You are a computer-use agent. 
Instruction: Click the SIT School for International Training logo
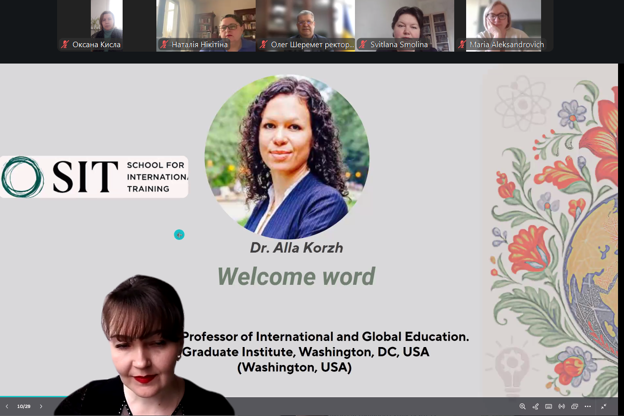pos(94,177)
